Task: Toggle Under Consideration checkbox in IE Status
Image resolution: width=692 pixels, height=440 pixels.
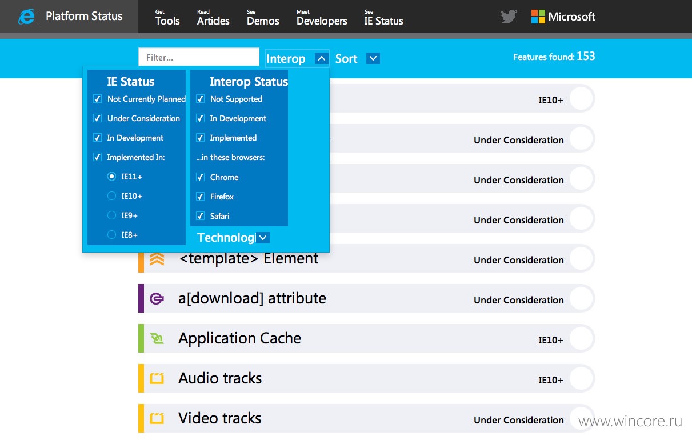Action: click(x=97, y=118)
